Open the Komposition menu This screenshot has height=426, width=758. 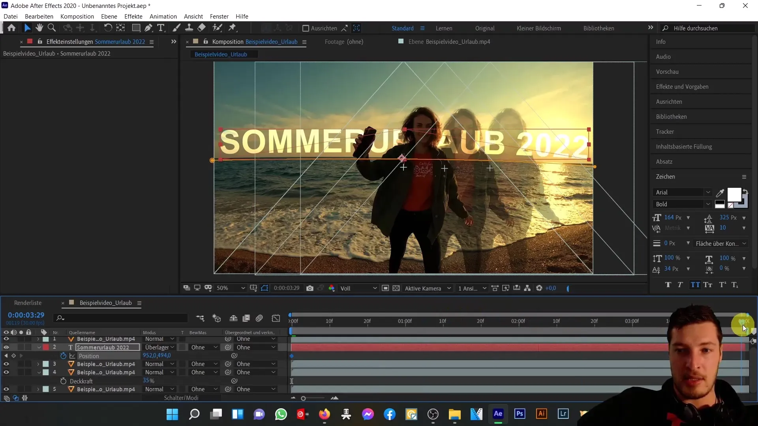click(77, 16)
